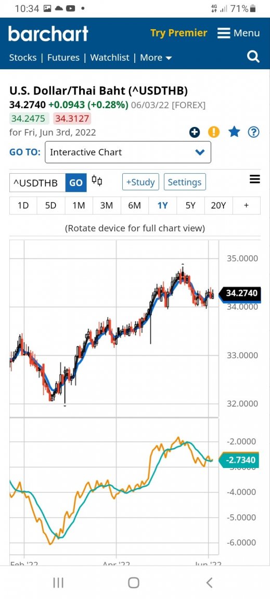
Task: Open the Futures menu link
Action: coord(63,58)
